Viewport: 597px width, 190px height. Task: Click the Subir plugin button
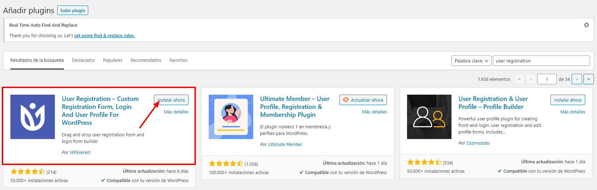coord(73,10)
